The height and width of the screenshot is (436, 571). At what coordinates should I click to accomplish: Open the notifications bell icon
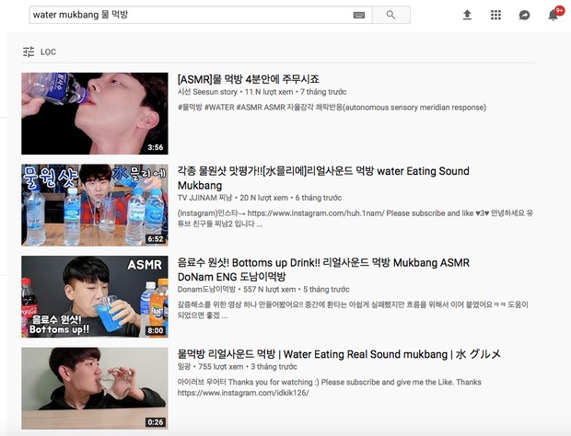(x=554, y=15)
